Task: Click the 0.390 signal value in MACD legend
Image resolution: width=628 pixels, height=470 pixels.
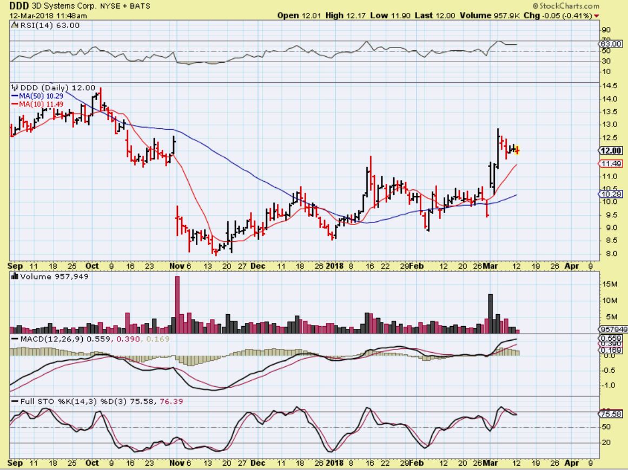Action: [x=128, y=339]
